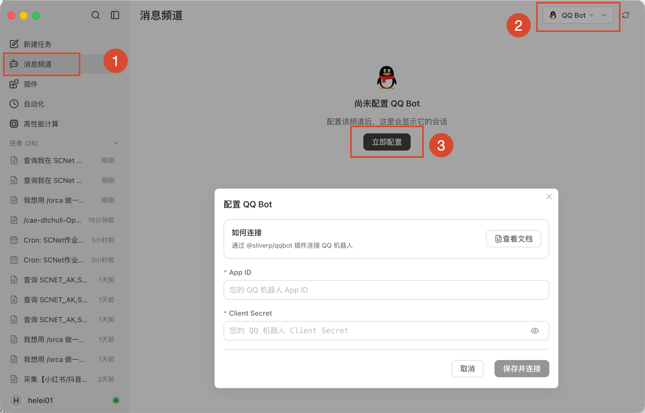This screenshot has width=645, height=413.
Task: Open second 查询我在 SCNet ... task
Action: pyautogui.click(x=64, y=180)
